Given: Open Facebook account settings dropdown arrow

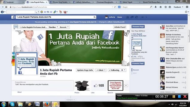Looking at the screenshot, I should coord(146,17).
